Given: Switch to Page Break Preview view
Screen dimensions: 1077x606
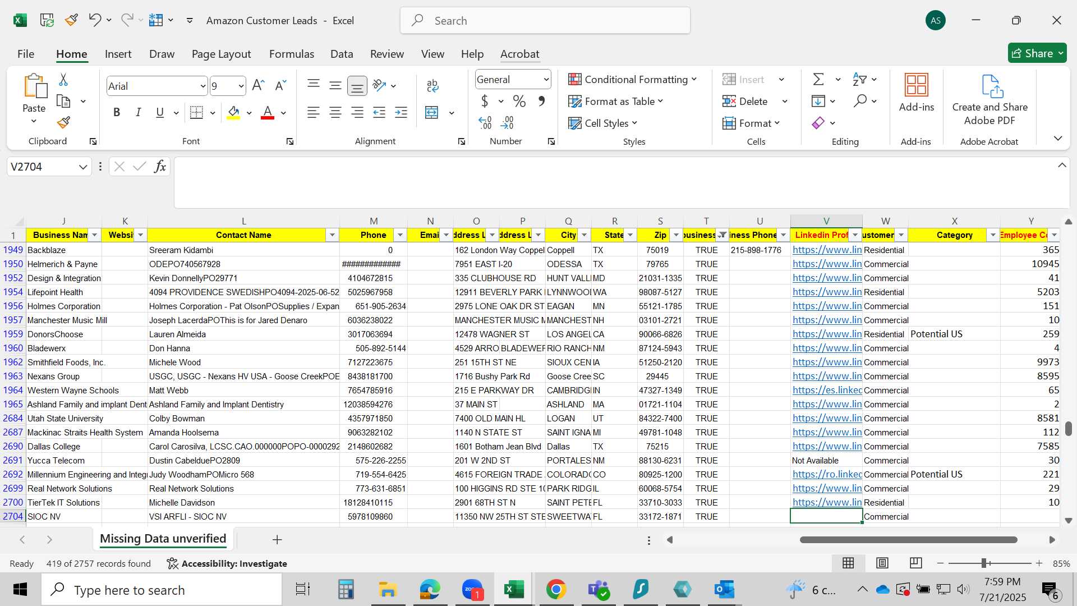Looking at the screenshot, I should click(x=916, y=563).
